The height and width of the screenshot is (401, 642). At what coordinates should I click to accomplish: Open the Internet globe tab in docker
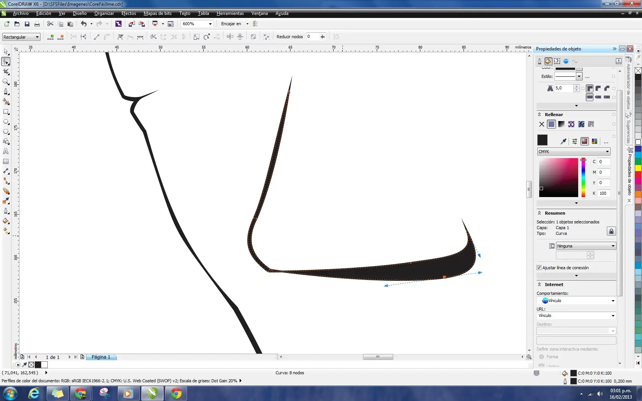pos(566,61)
